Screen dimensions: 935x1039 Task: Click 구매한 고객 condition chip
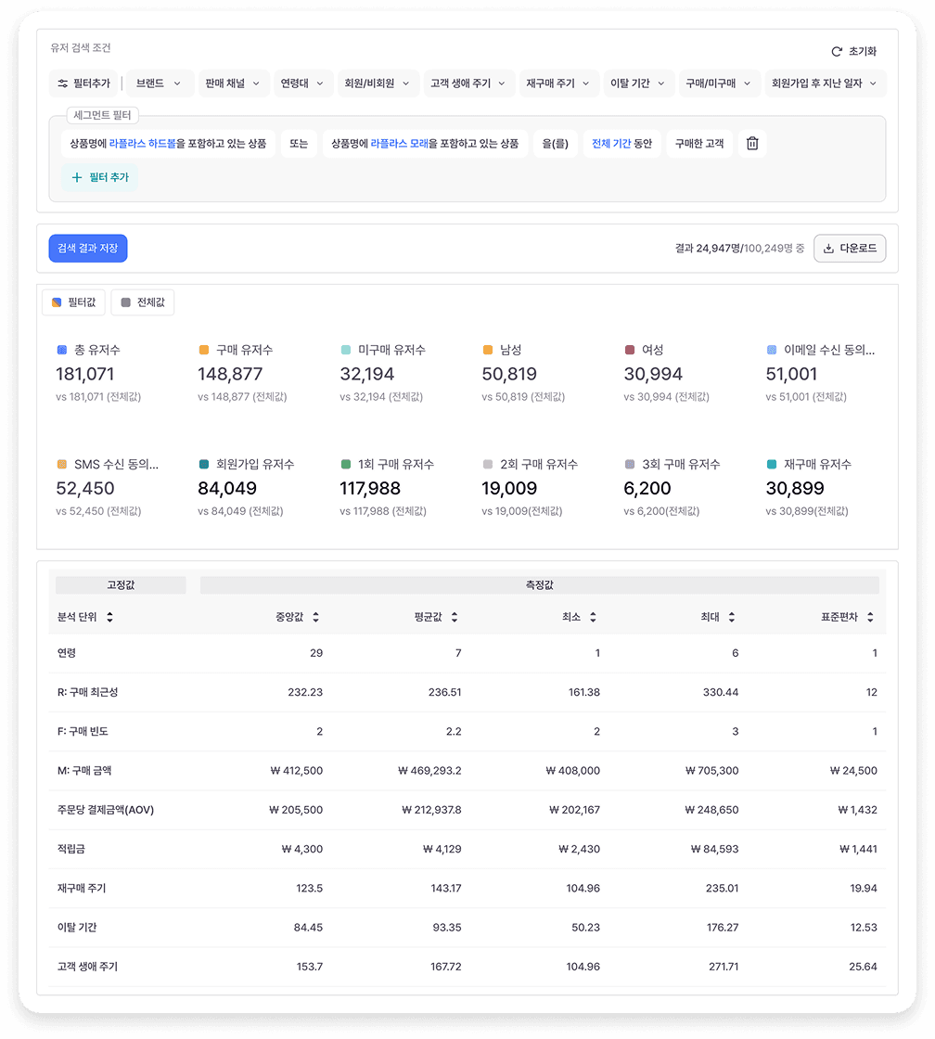699,143
